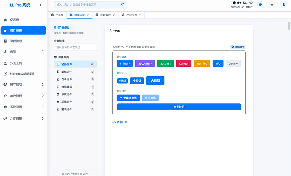Screen dimensions: 291x176
Task: Select 表单组件 category
Action: pyautogui.click(x=75, y=79)
